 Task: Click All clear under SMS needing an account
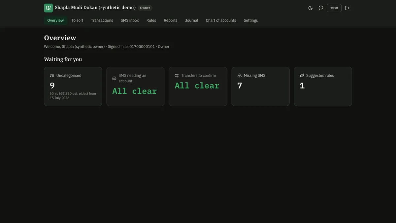135,91
